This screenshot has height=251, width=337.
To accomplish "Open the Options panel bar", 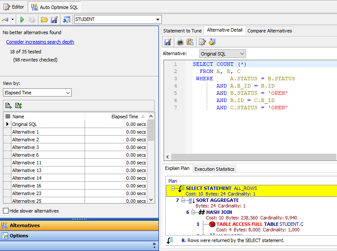I will point(79,236).
